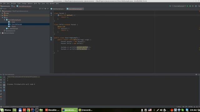Switch to JavaLes... window in taskbar
Image resolution: width=200 pixels, height=112 pixels.
click(x=69, y=110)
